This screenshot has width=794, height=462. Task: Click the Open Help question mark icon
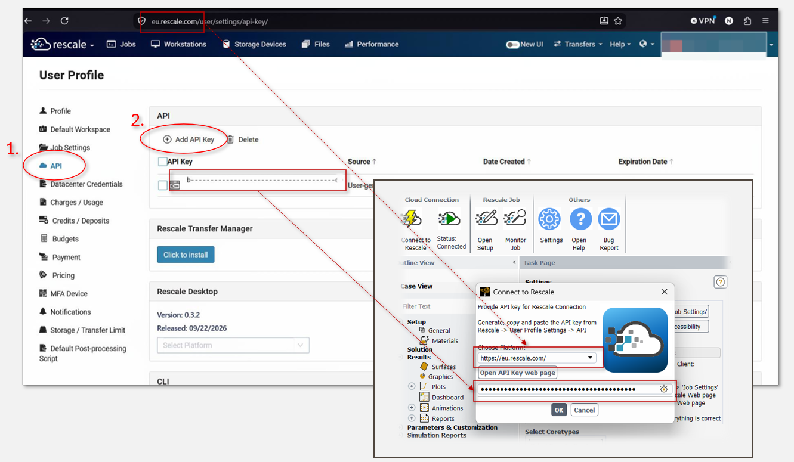580,219
